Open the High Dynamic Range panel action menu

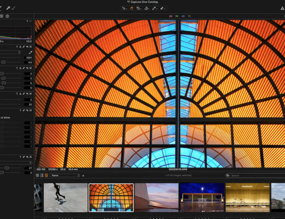31,94
